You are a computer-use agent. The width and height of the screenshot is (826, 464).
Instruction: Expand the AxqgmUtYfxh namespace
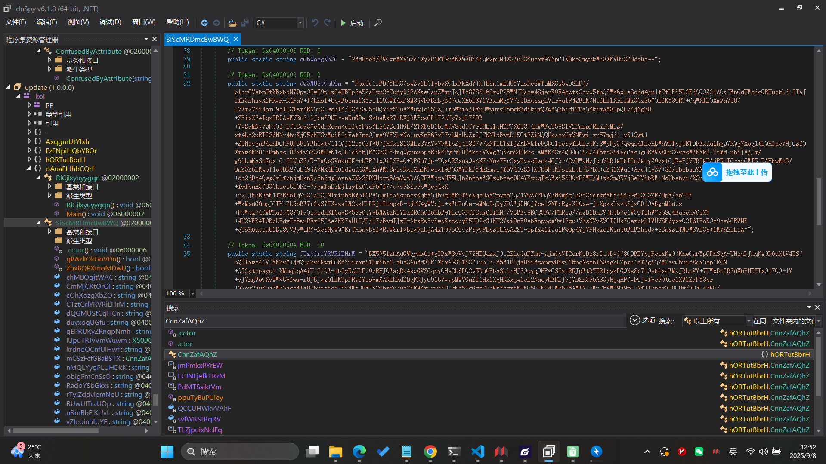pyautogui.click(x=29, y=141)
